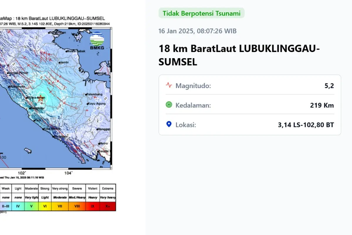Click the Severe column header in legend
352x235 pixels.
tap(77, 189)
